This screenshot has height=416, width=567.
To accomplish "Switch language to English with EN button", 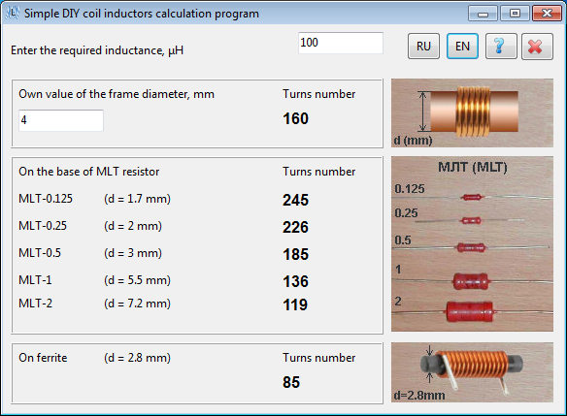I will (462, 47).
